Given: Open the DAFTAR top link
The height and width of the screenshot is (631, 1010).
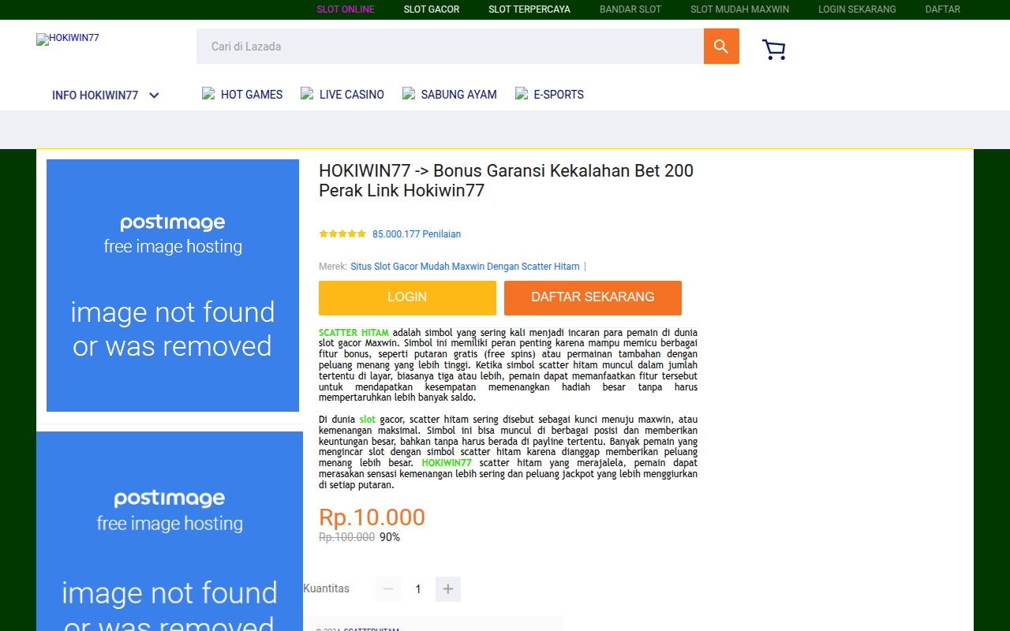Looking at the screenshot, I should (x=943, y=9).
